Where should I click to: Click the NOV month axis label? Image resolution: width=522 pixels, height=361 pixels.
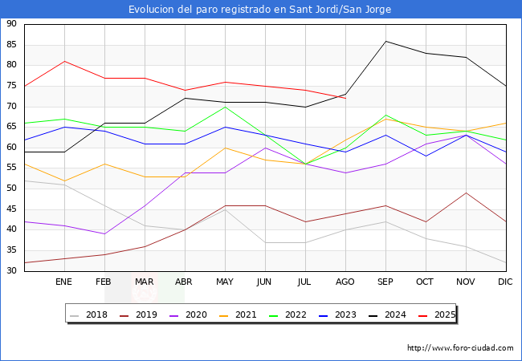(466, 282)
